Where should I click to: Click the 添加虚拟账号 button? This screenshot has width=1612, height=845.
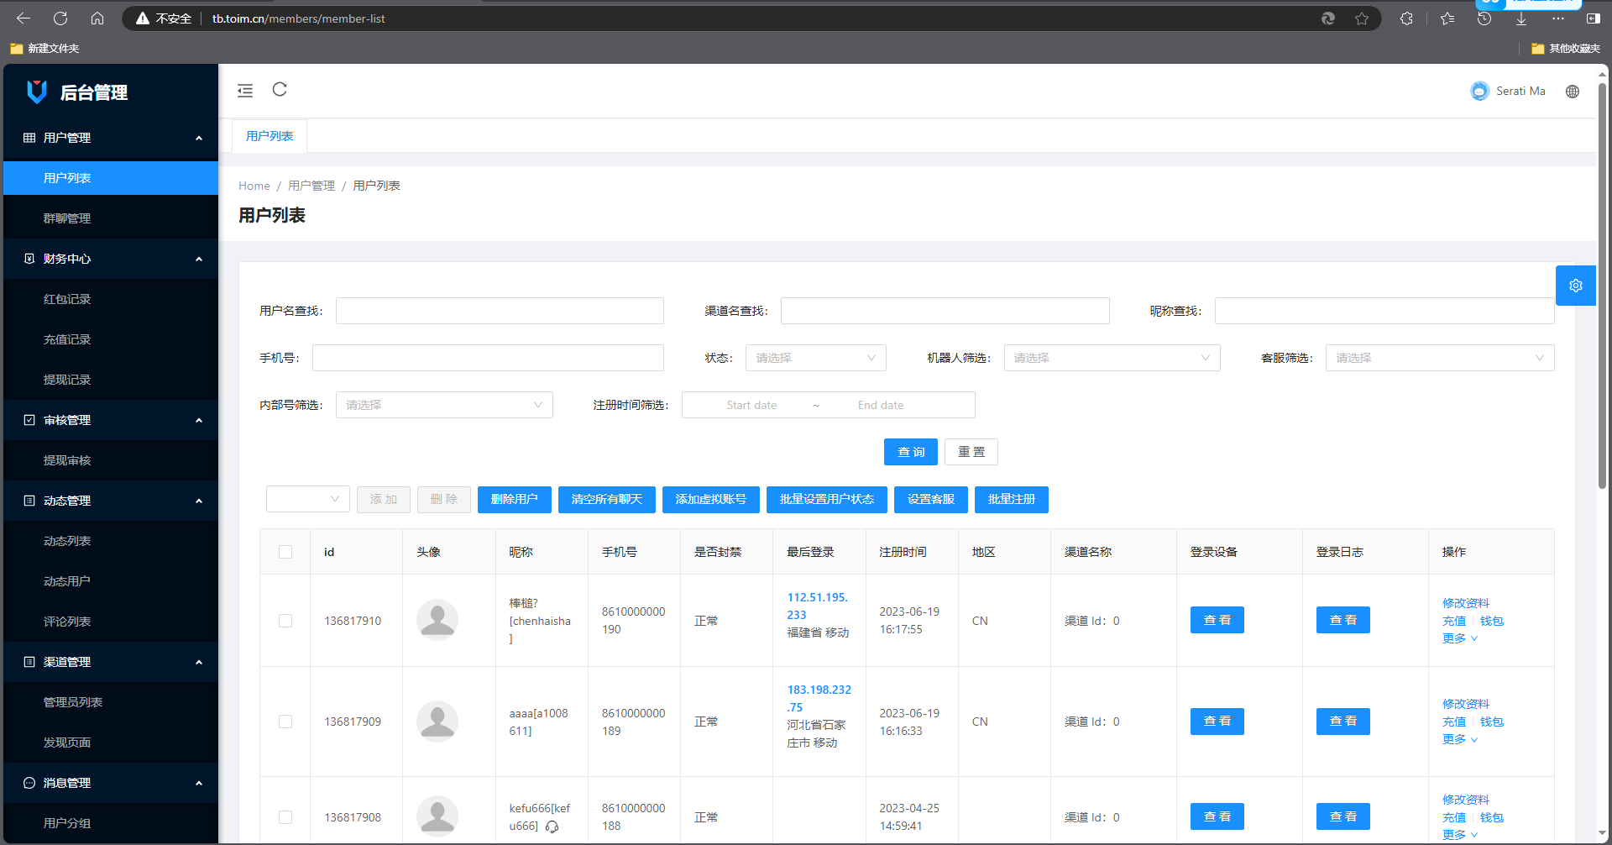(711, 499)
